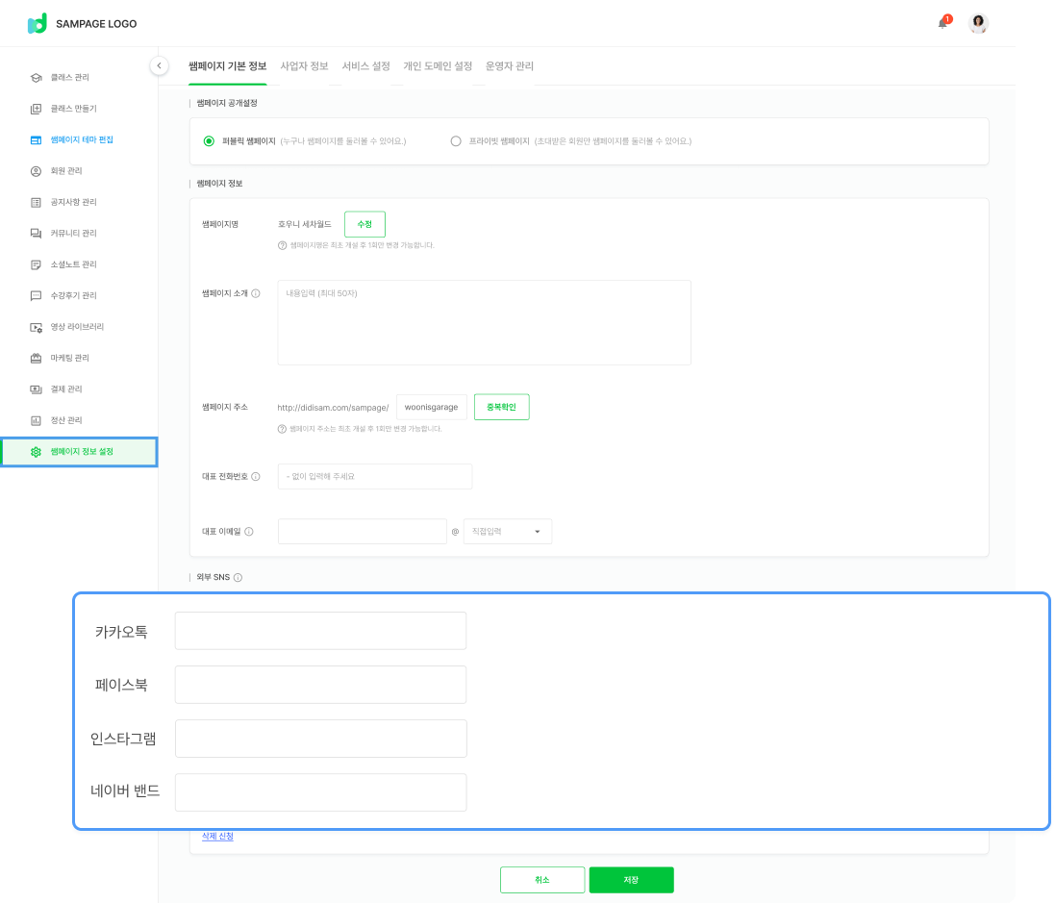Click the 쌤페이지 정보 설정 gear icon
The height and width of the screenshot is (903, 1055).
coord(36,452)
